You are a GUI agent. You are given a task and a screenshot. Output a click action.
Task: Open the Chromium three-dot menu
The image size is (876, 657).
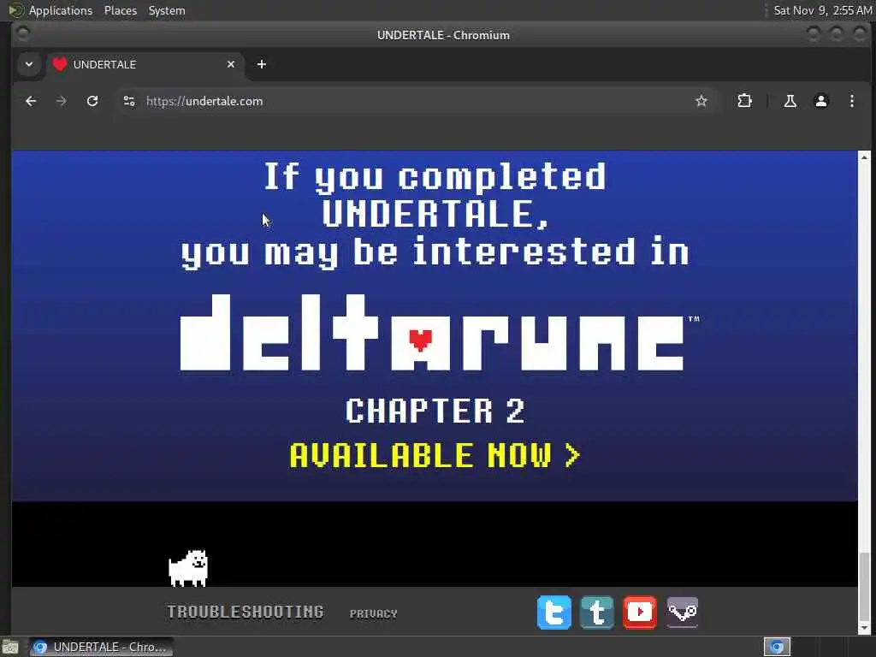coord(851,101)
